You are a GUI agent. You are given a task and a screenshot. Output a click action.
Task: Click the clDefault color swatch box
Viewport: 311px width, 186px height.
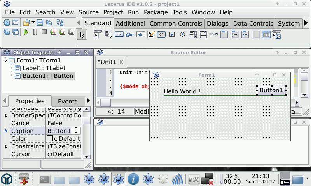point(50,139)
